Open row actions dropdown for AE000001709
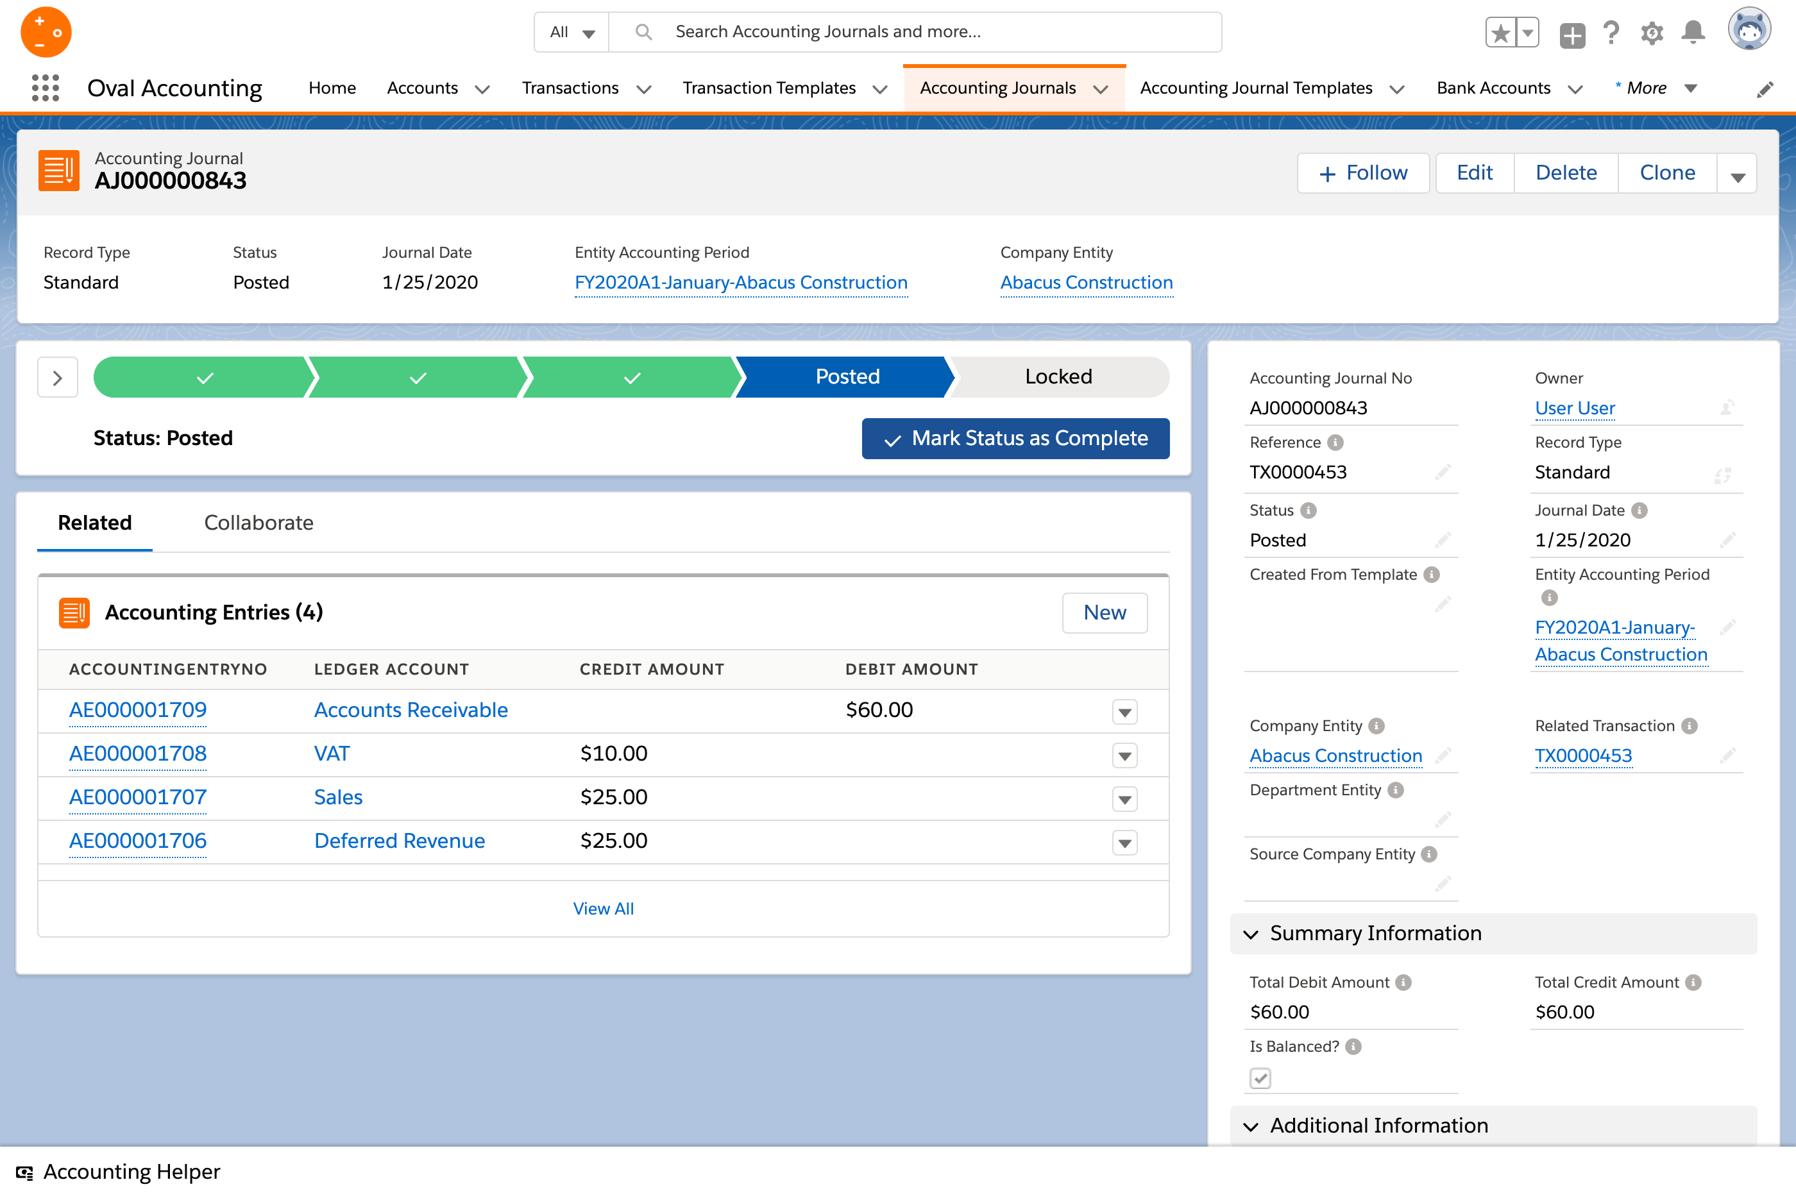Image resolution: width=1796 pixels, height=1198 pixels. pos(1124,712)
